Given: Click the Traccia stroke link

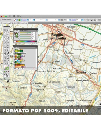Looking at the screenshot, I should tap(24, 20).
